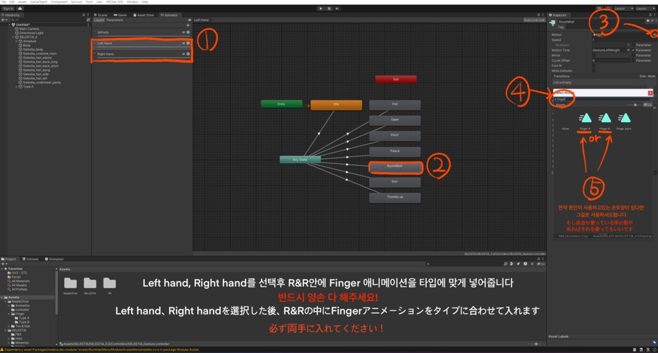Expand the Type A hierarchy item

click(16, 86)
